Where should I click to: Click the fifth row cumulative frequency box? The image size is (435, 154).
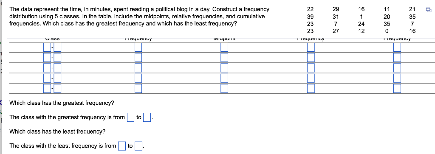(397, 88)
